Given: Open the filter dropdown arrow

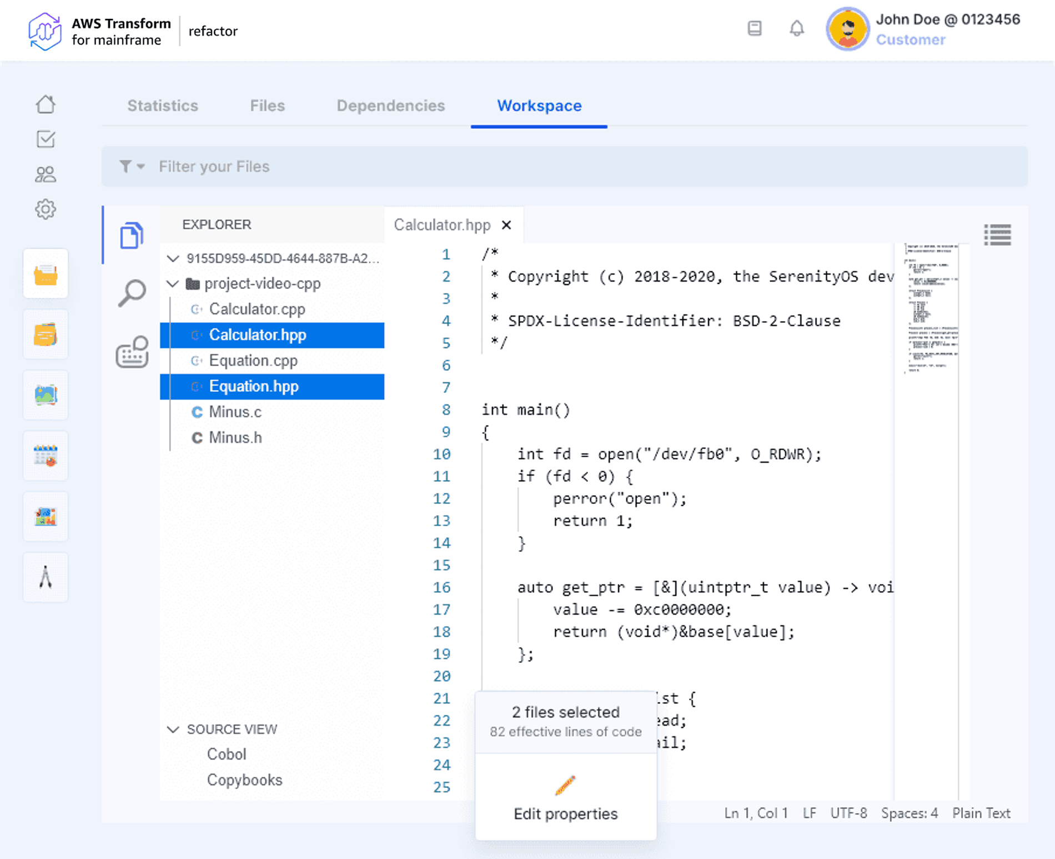Looking at the screenshot, I should (140, 166).
